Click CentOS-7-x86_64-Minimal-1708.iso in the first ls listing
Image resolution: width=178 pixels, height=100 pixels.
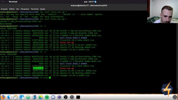point(79,33)
